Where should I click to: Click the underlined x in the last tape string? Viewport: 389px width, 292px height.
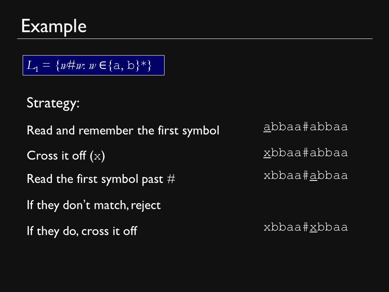(313, 228)
